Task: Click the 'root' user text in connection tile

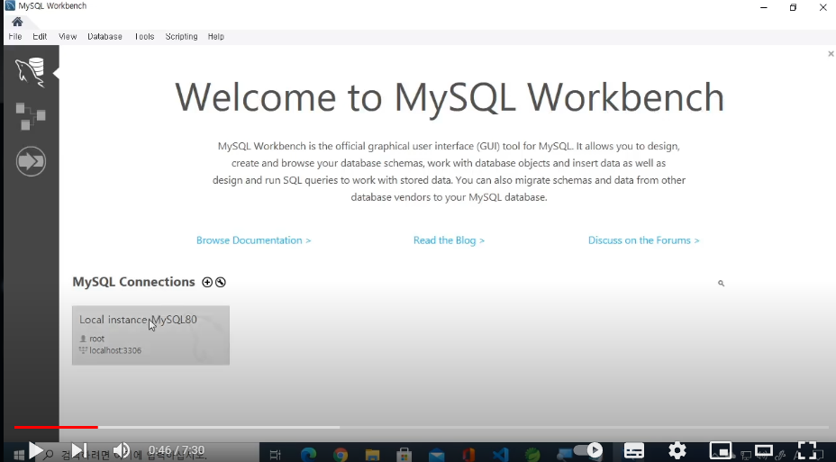Action: coord(97,339)
